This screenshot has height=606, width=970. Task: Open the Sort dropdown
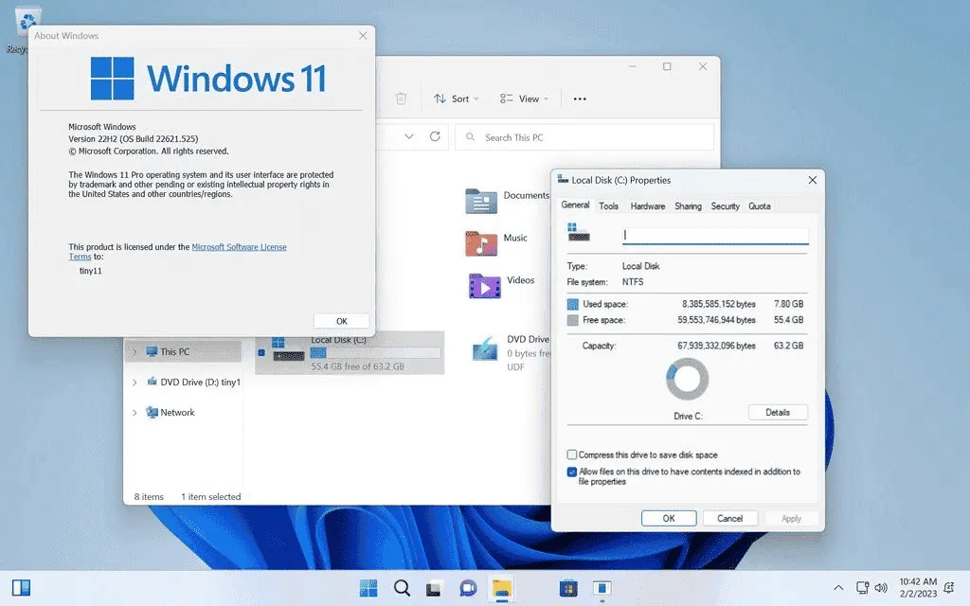point(456,98)
